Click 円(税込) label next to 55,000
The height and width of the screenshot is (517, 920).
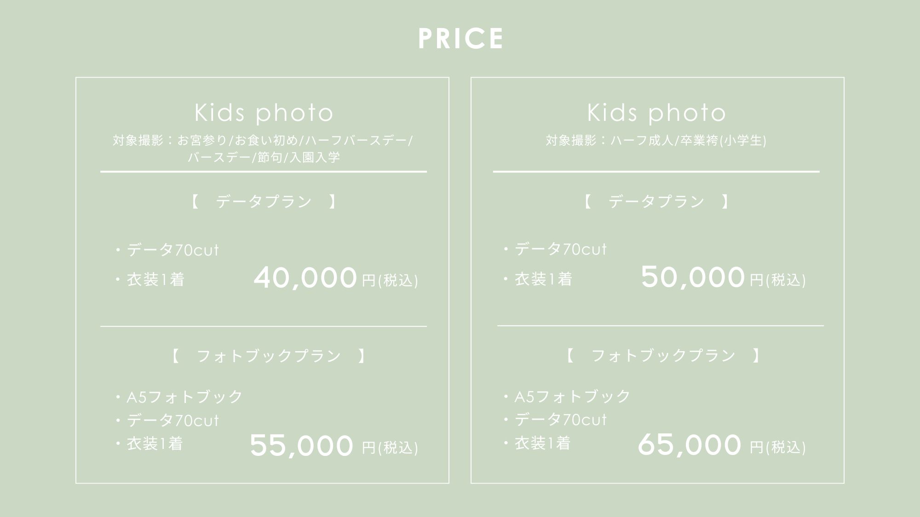coord(390,448)
